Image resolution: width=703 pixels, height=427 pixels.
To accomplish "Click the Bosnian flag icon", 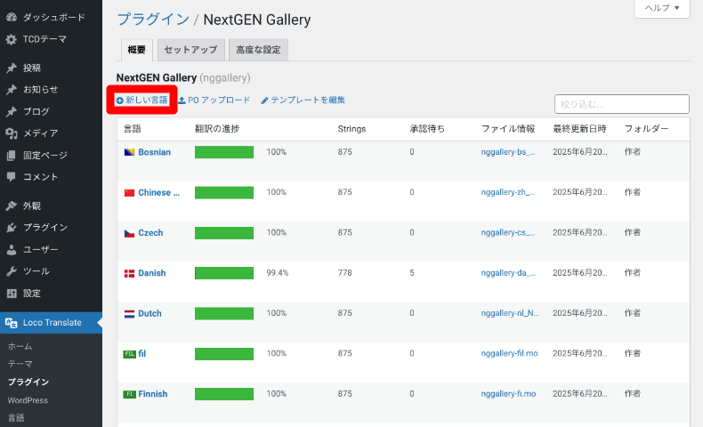I will [129, 152].
